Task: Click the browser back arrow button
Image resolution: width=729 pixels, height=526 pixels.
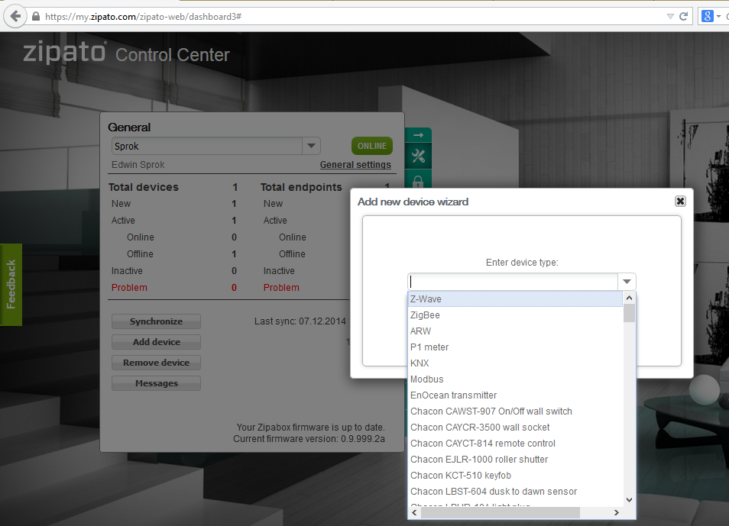Action: 15,17
